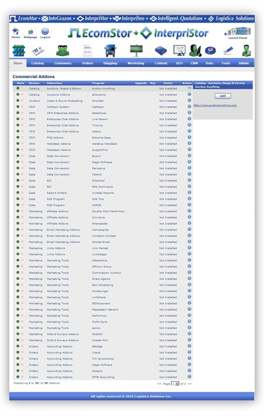Viewport: 264px width, 416px height.
Task: Click the Tools wrench icon
Action: coord(228,51)
